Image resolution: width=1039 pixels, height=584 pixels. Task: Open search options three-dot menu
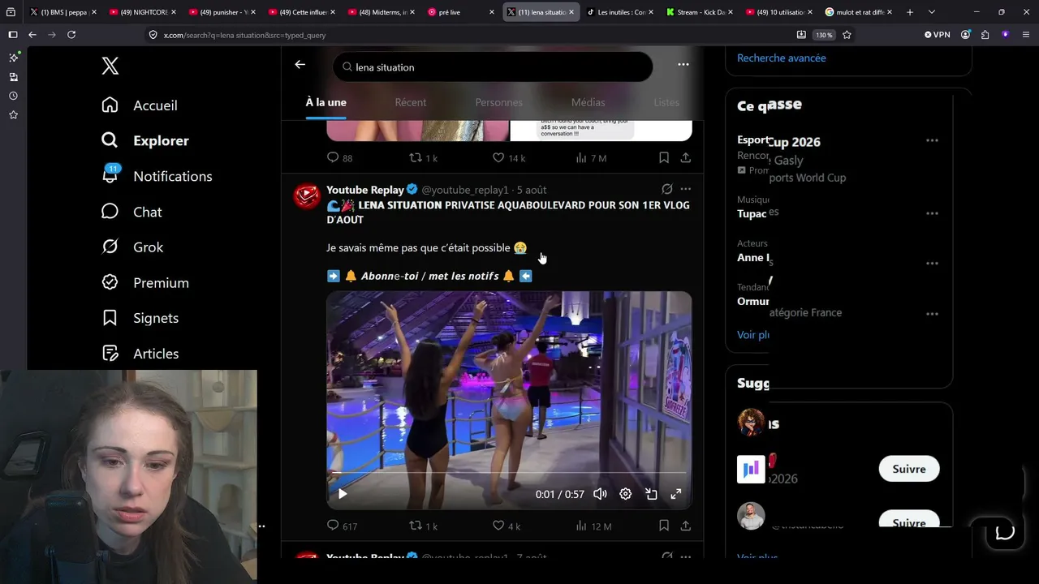point(683,65)
